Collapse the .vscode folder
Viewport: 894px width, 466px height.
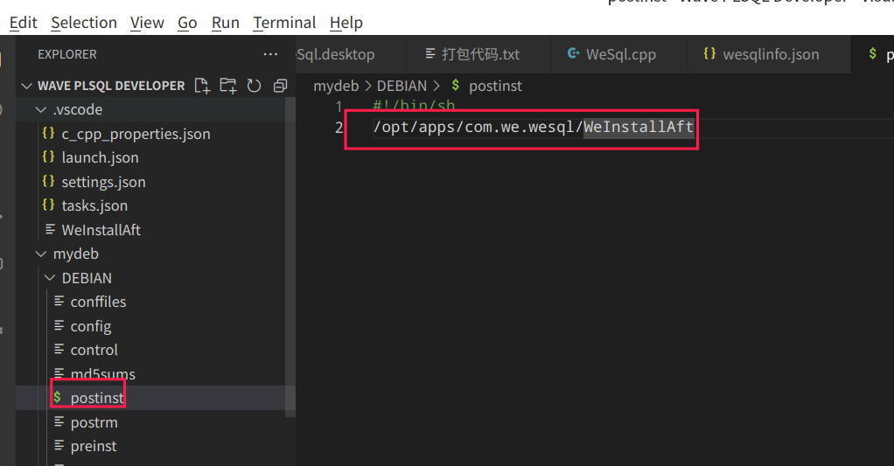40,109
